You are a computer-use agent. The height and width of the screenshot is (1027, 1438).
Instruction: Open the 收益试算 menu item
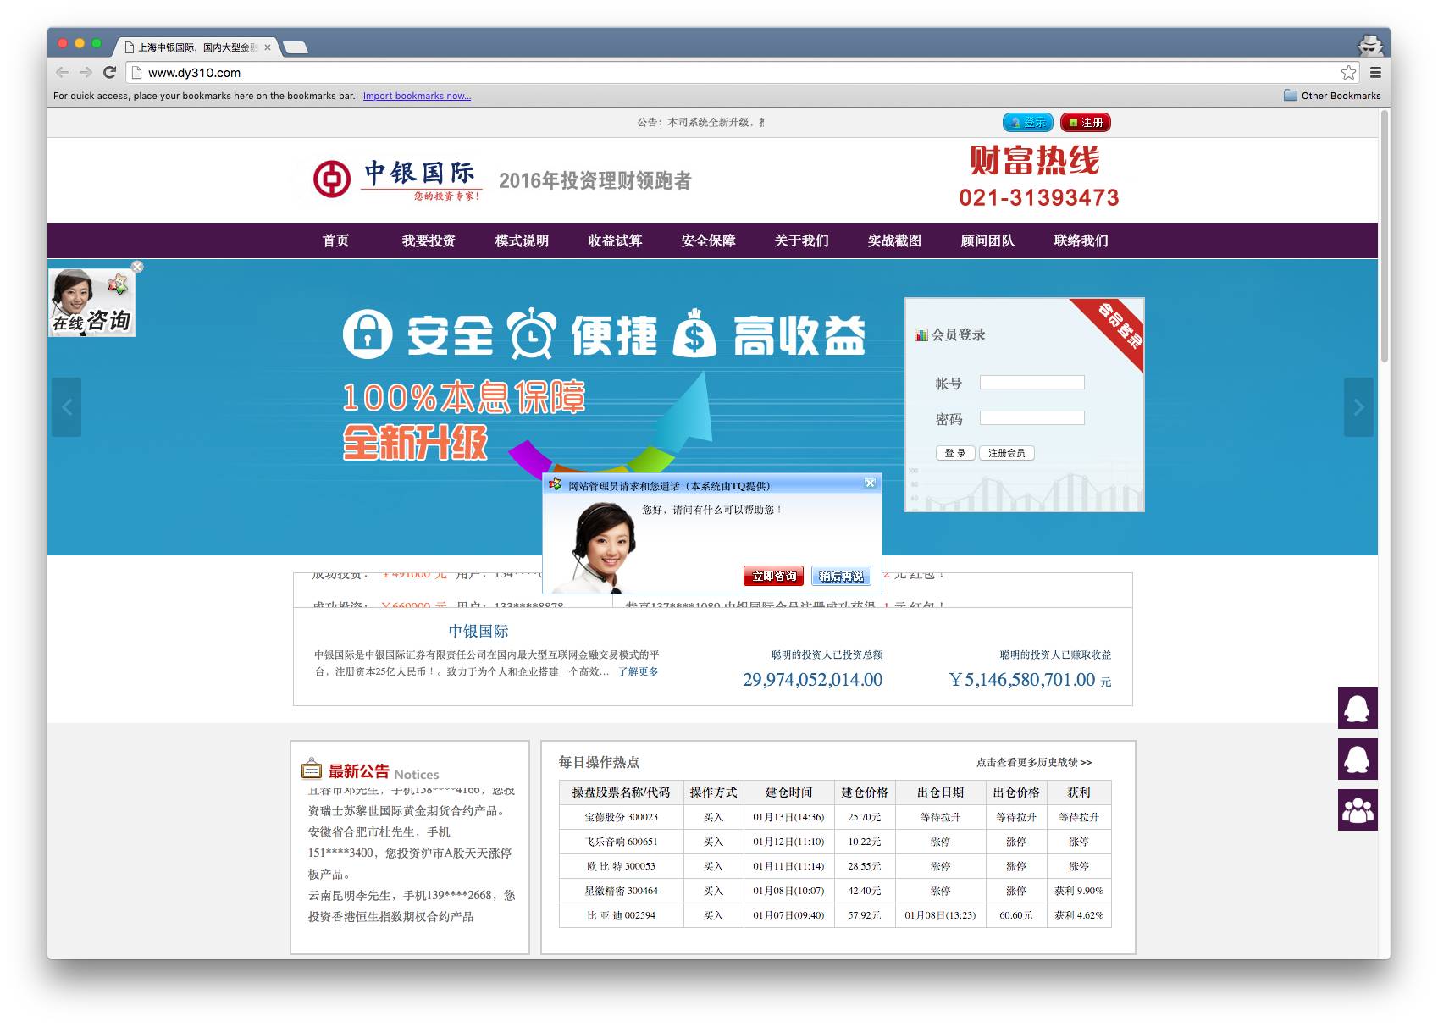tap(615, 240)
